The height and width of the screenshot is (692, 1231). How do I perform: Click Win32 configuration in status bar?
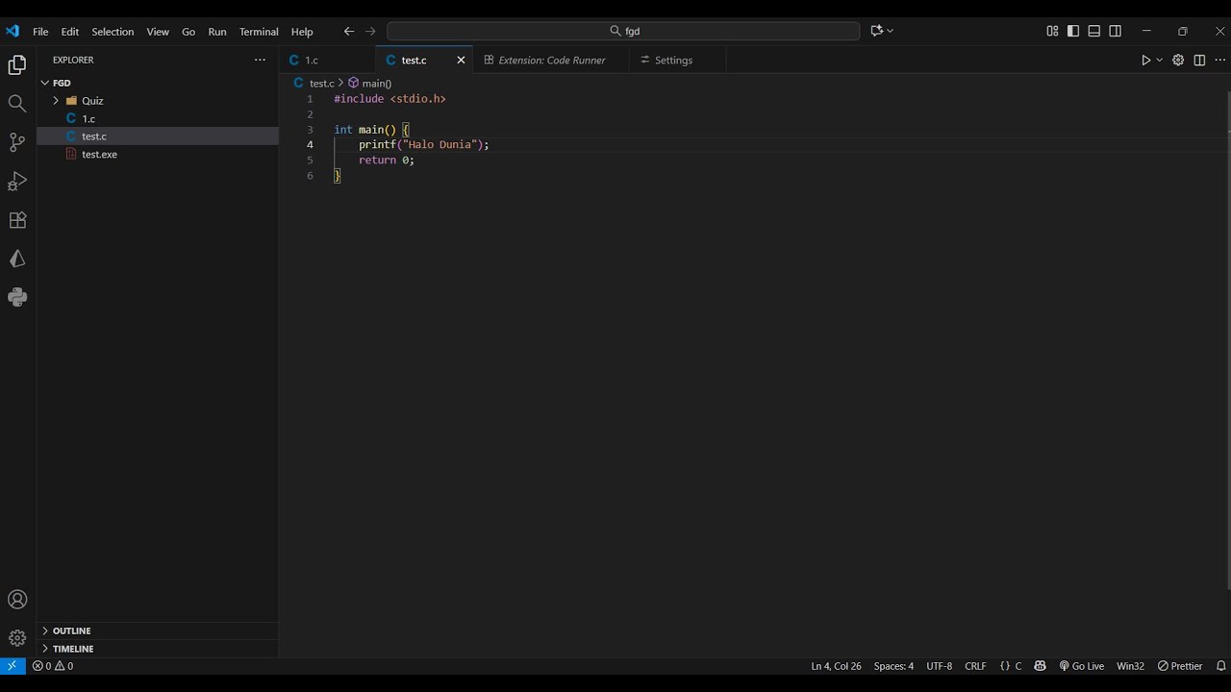tap(1130, 666)
